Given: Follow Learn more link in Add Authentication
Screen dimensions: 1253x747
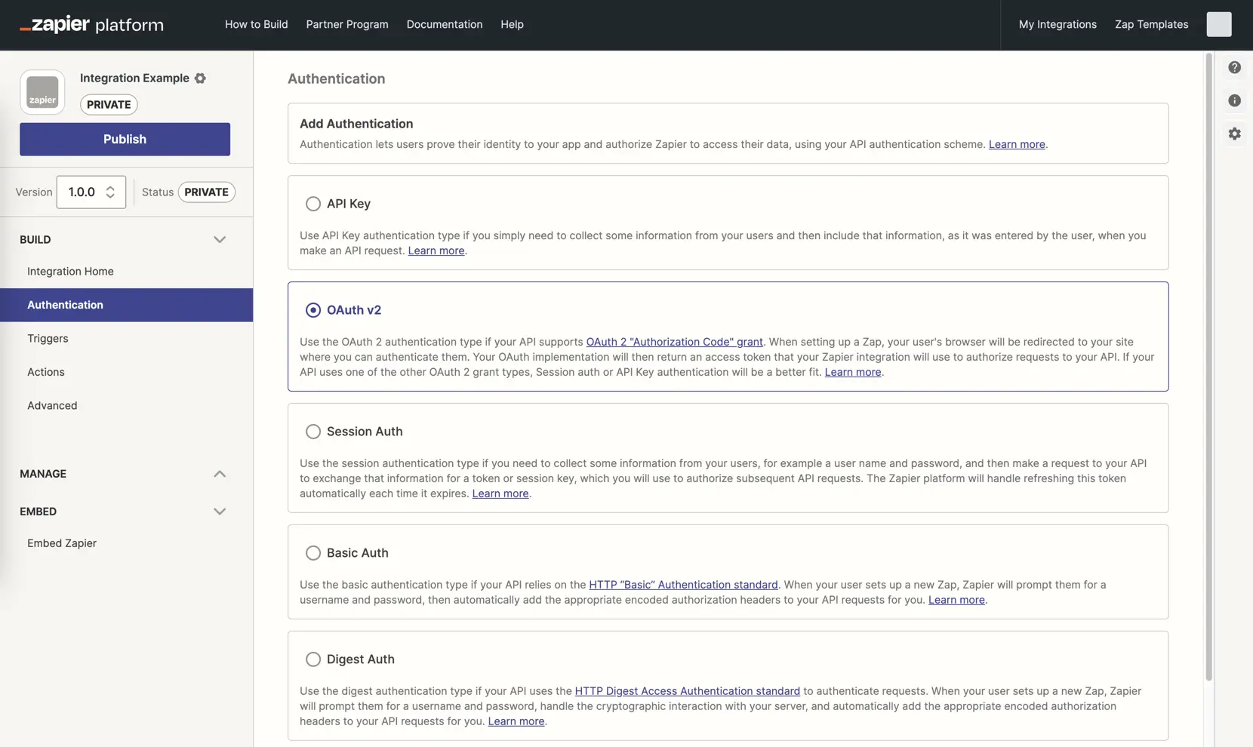Looking at the screenshot, I should pos(1017,144).
